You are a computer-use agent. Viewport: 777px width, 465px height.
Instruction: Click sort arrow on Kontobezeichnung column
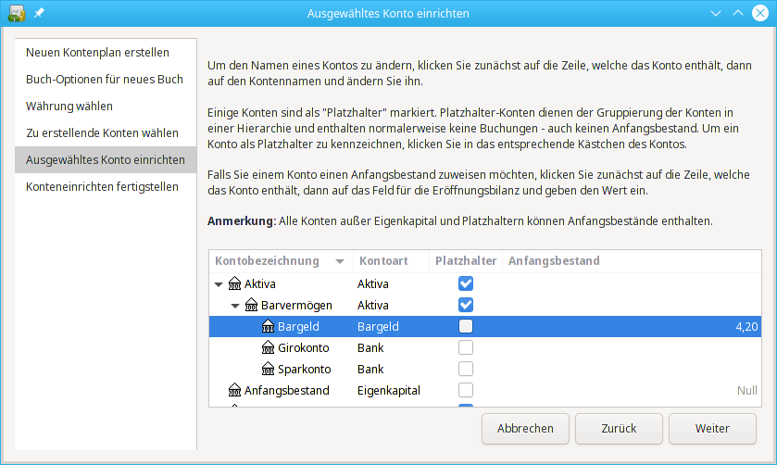click(340, 262)
